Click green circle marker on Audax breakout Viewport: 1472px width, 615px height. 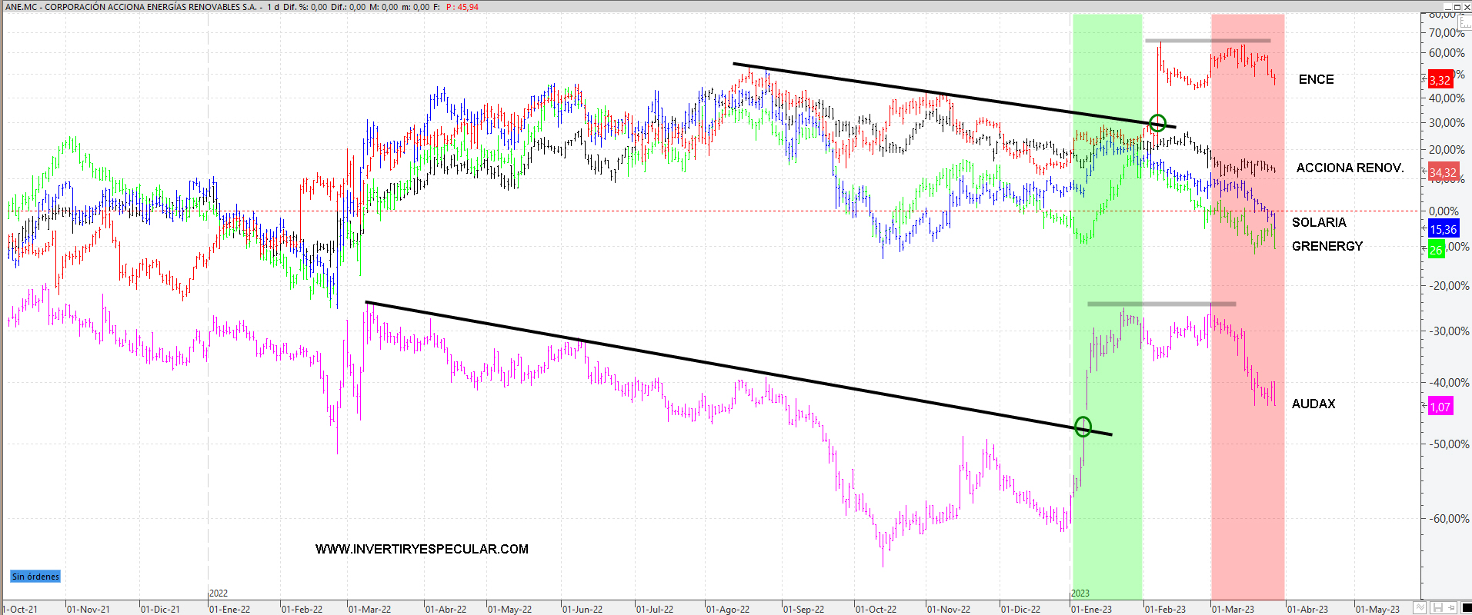1083,426
